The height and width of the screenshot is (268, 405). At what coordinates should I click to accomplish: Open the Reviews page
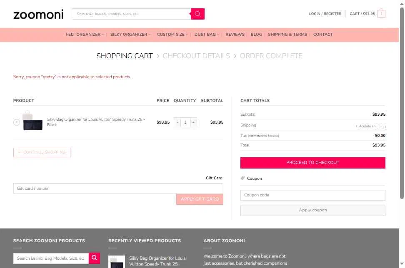coord(235,35)
